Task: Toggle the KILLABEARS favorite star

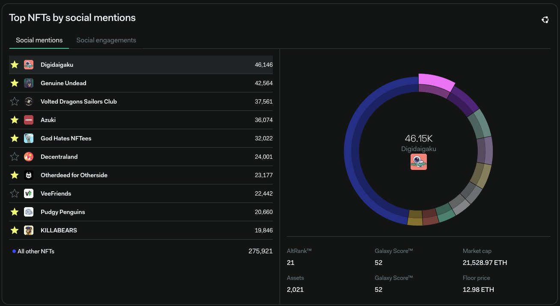Action: coord(15,230)
